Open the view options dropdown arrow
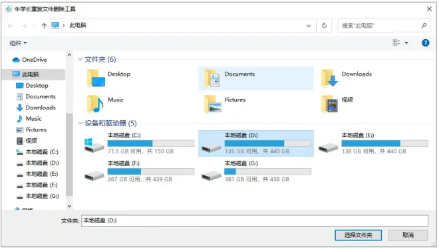This screenshot has height=249, width=439. click(x=406, y=42)
